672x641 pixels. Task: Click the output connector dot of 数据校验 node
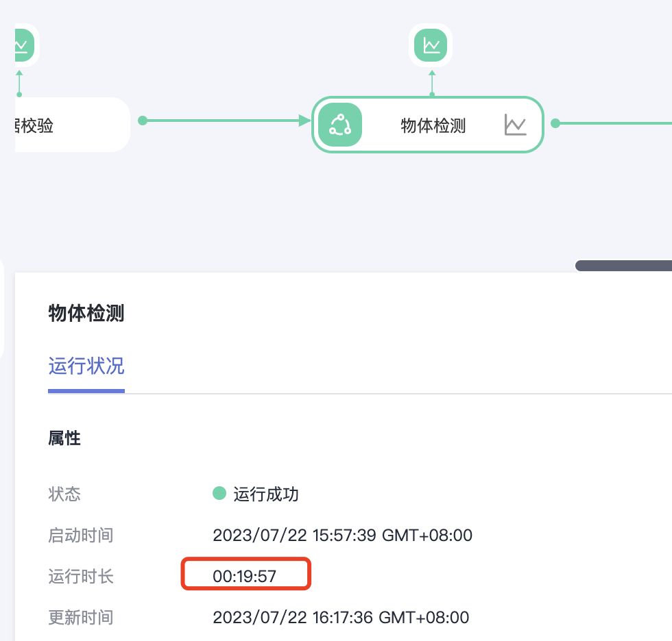tap(143, 121)
